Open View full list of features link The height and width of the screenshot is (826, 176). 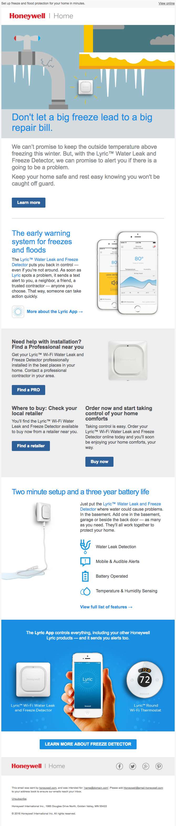pyautogui.click(x=106, y=607)
